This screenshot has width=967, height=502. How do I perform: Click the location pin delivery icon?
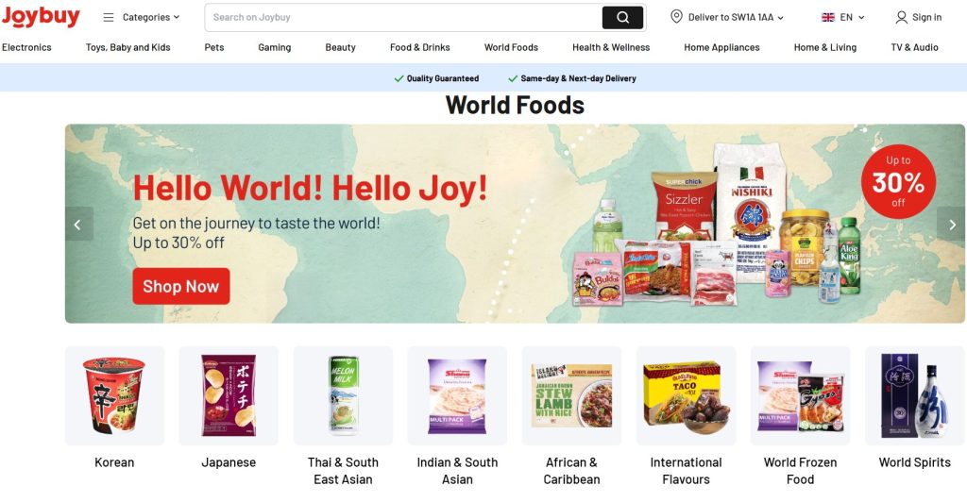(x=676, y=17)
